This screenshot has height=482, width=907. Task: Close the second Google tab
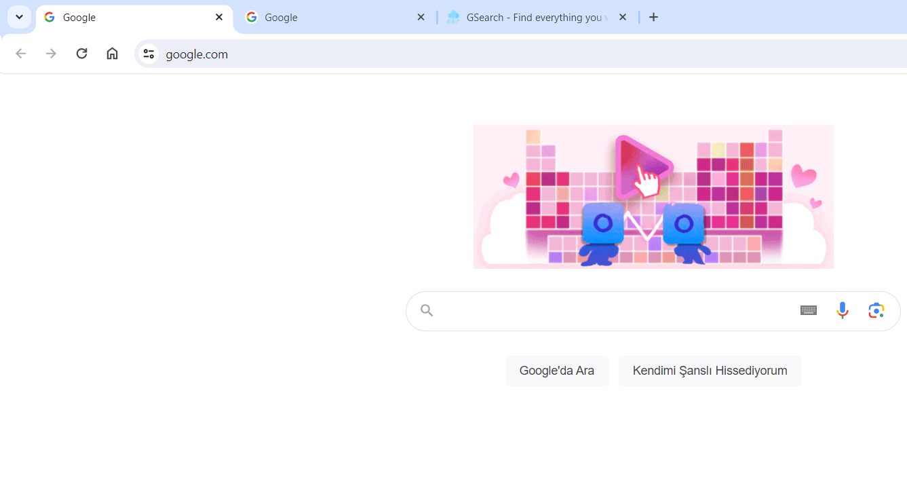tap(421, 17)
